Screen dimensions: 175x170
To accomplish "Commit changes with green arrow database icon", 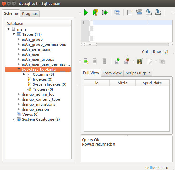I will pyautogui.click(x=117, y=61).
